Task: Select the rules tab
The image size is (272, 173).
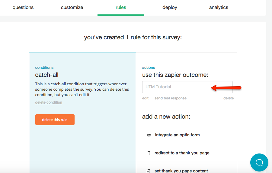Action: (x=121, y=8)
